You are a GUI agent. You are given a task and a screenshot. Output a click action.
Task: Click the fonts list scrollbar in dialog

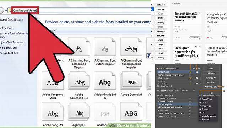coord(200,78)
